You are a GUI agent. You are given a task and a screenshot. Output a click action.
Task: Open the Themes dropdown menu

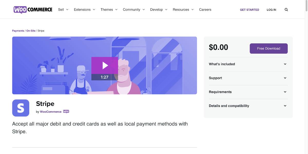(x=109, y=9)
